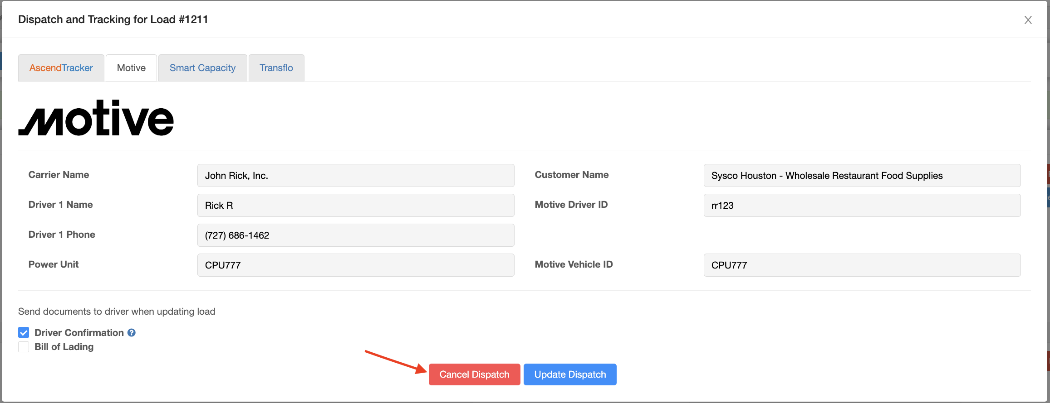Click the 'Motive Vehicle ID' label

574,264
